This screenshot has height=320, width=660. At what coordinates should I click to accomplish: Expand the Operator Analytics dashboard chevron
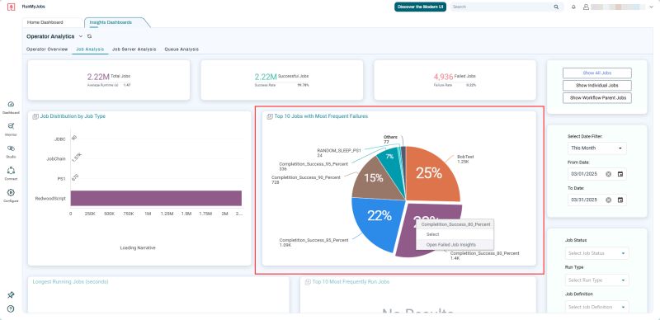point(81,36)
